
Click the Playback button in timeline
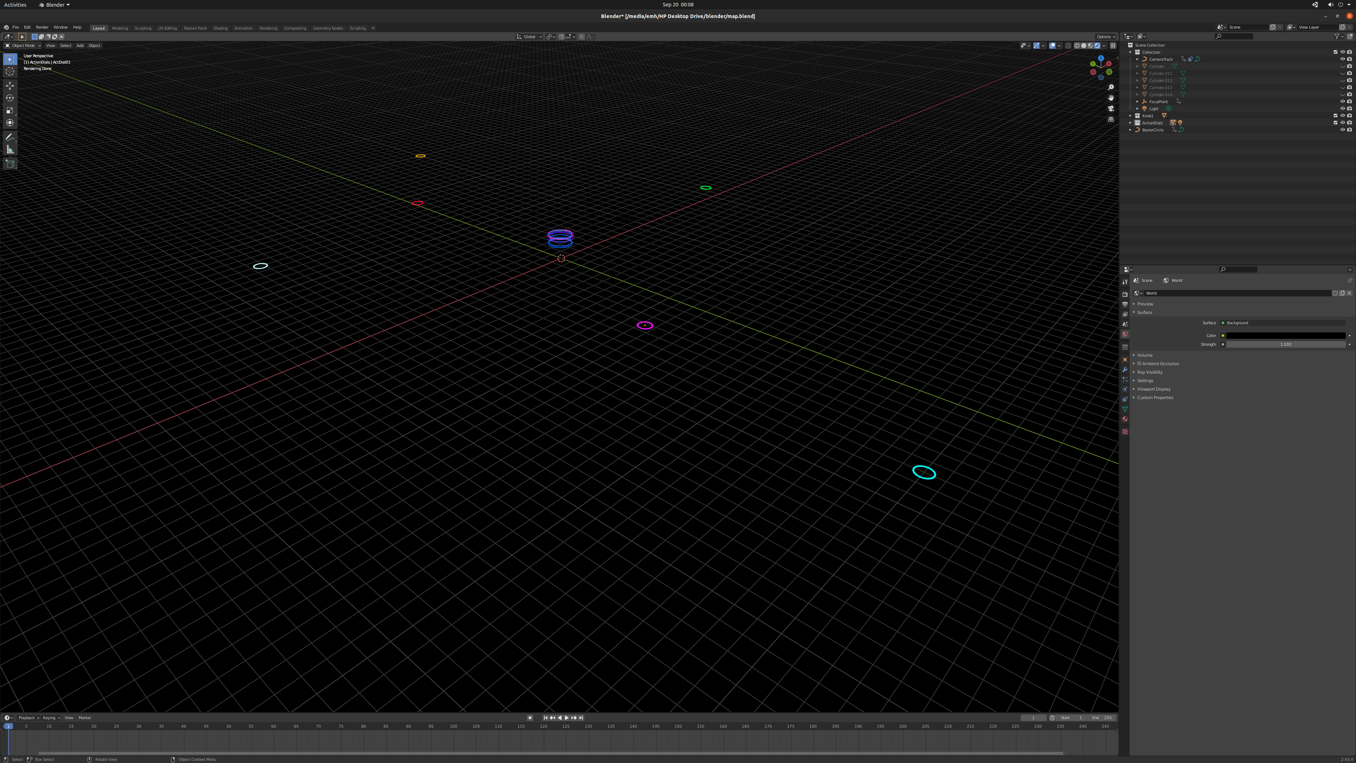pos(28,718)
